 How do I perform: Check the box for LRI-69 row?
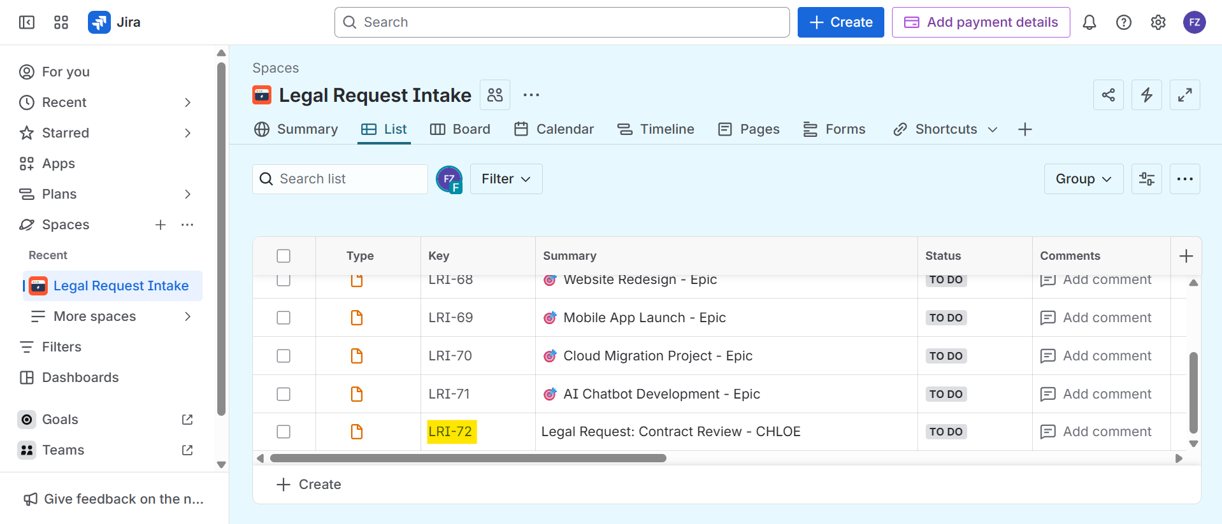284,318
